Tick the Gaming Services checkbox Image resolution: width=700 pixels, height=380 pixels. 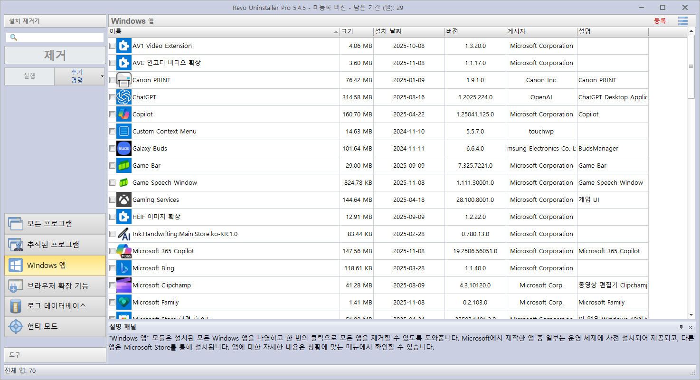[x=112, y=200]
